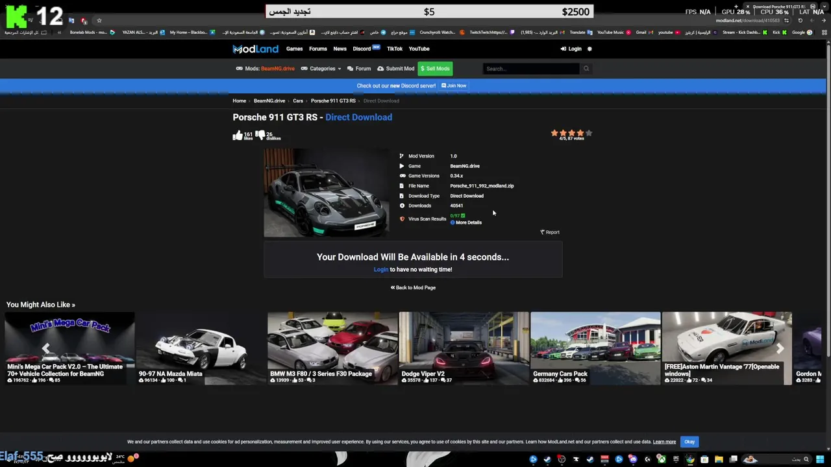Viewport: 831px width, 467px height.
Task: Click the carousel next arrow
Action: point(780,348)
